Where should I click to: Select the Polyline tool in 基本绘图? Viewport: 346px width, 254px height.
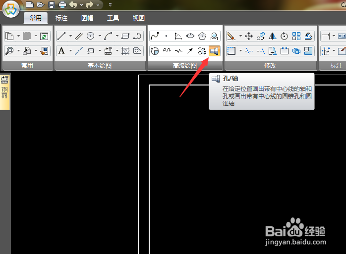tap(137, 36)
